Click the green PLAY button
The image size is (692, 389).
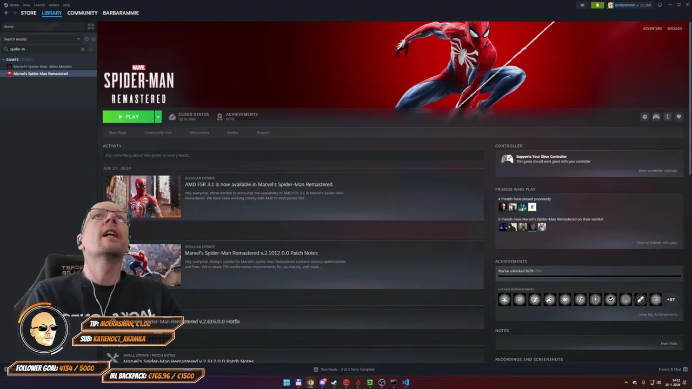129,117
